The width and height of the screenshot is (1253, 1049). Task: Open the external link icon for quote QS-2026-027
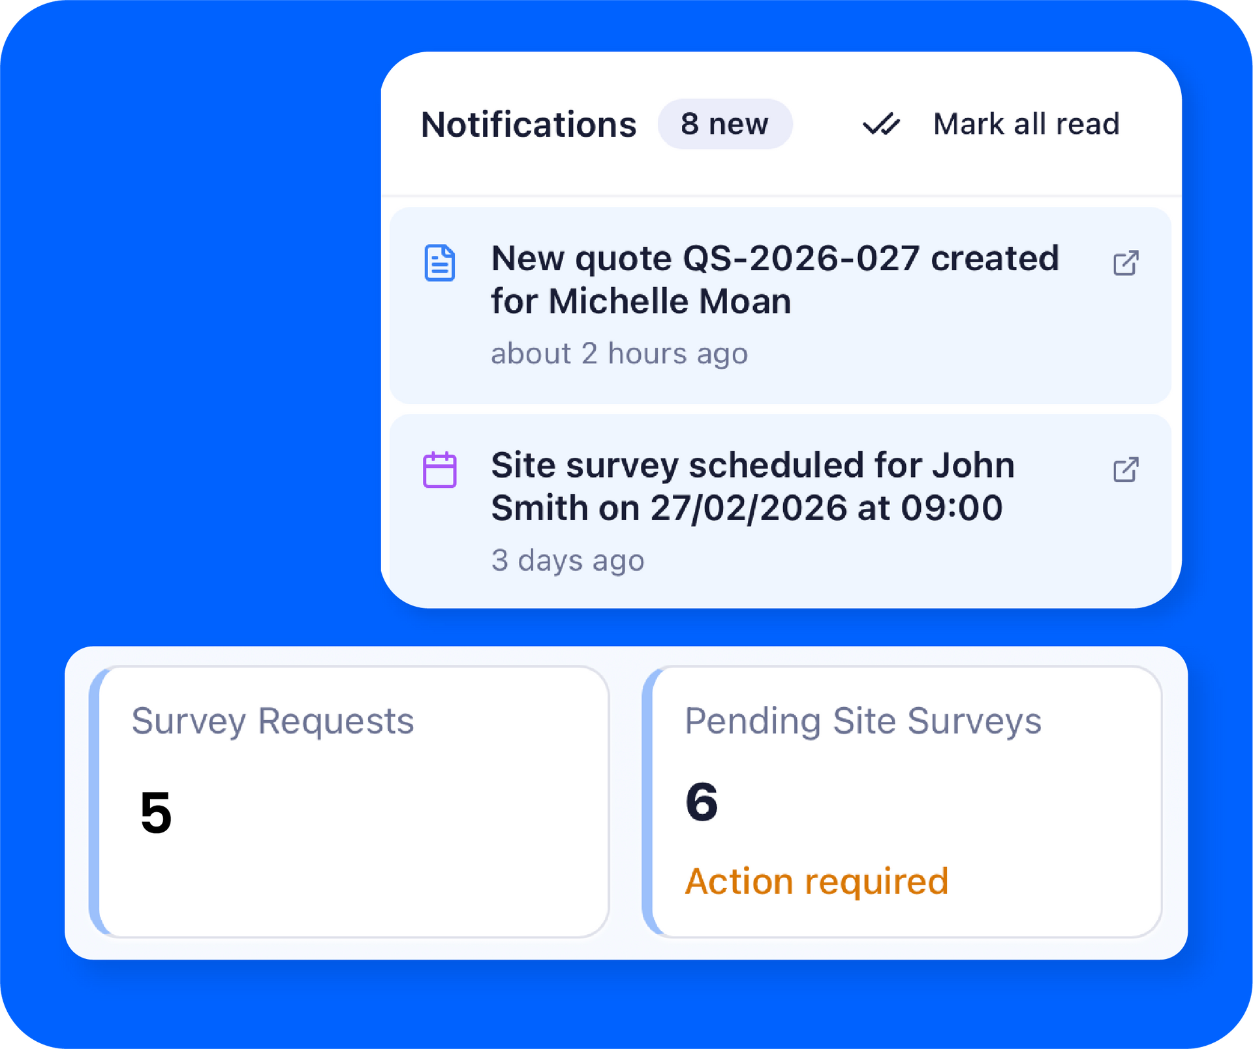pos(1125,263)
